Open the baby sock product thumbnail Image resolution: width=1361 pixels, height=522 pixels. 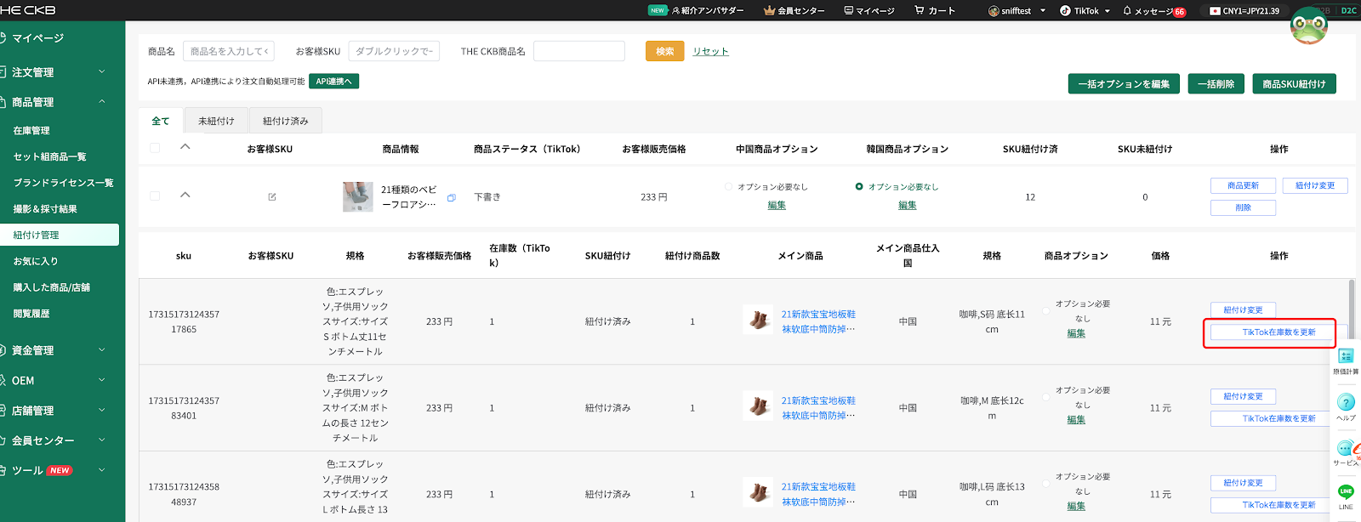point(358,196)
